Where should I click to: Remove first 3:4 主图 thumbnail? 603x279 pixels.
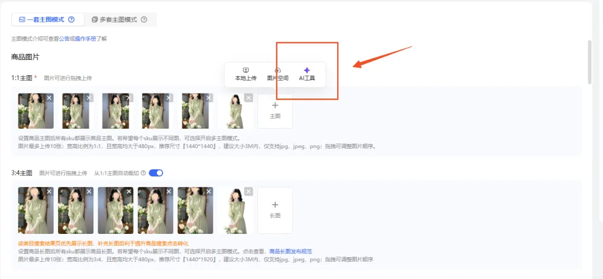pos(49,192)
